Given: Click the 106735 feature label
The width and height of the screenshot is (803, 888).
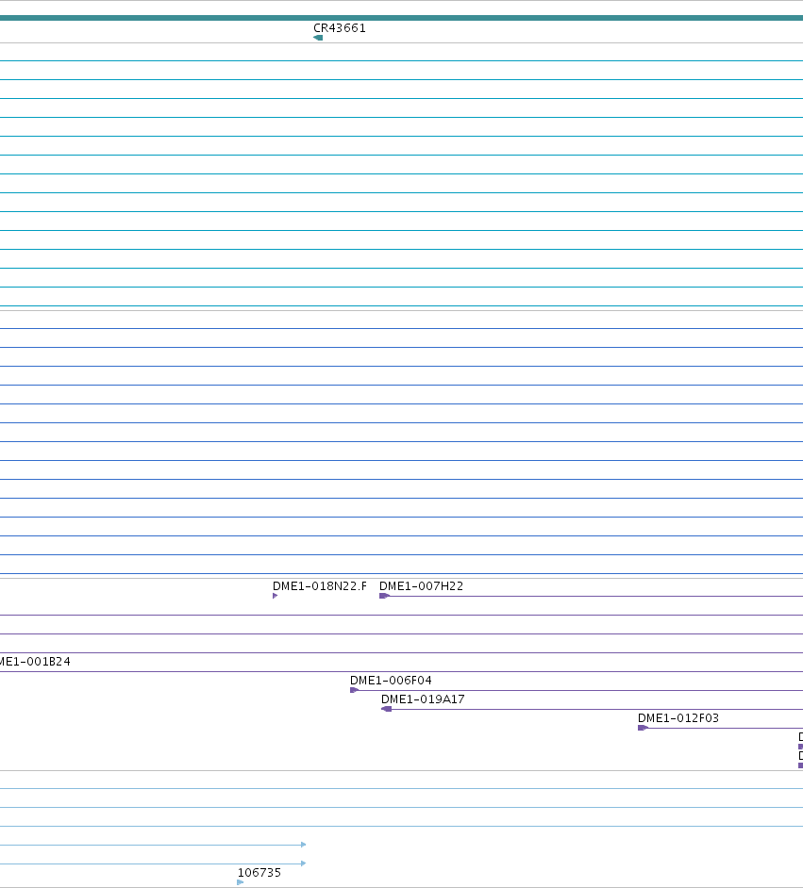Looking at the screenshot, I should 259,873.
